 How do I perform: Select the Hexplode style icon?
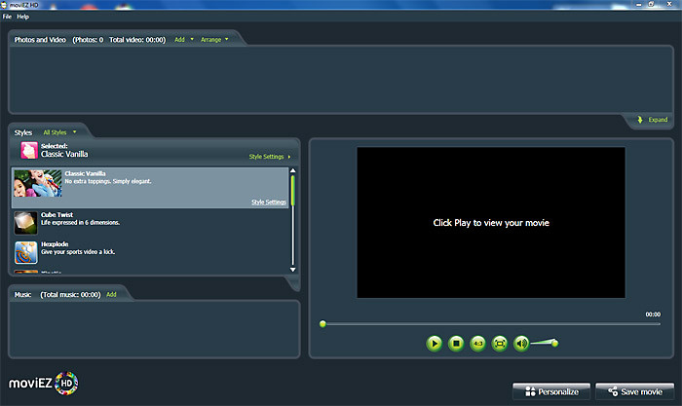coord(25,252)
